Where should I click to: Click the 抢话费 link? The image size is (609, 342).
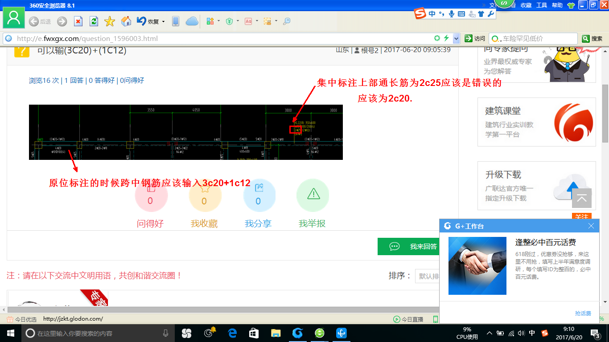(583, 313)
